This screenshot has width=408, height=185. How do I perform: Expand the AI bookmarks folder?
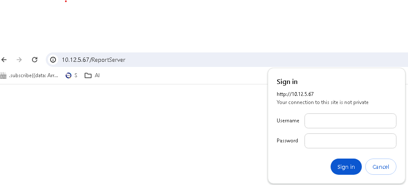(92, 75)
